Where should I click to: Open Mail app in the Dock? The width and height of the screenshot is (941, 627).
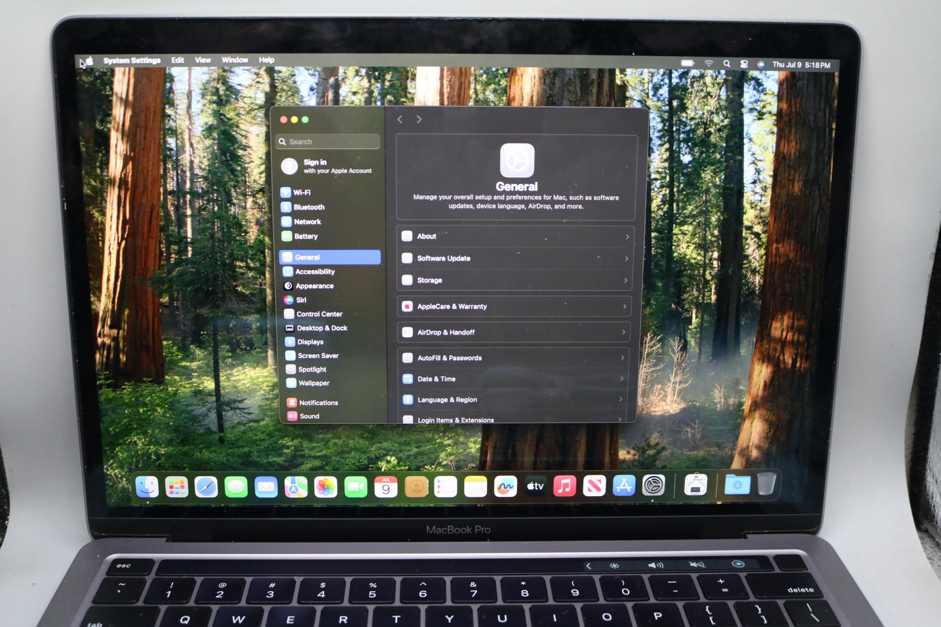pyautogui.click(x=266, y=486)
